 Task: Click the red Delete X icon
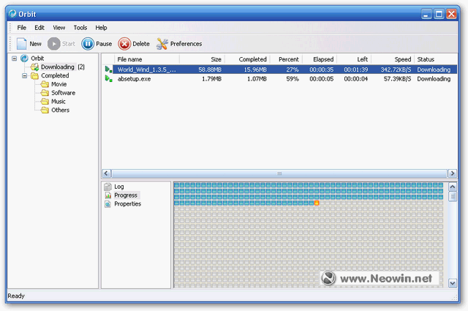pyautogui.click(x=124, y=44)
